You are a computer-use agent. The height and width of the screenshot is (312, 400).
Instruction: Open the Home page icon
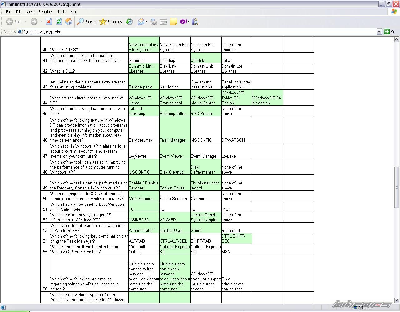[x=69, y=22]
